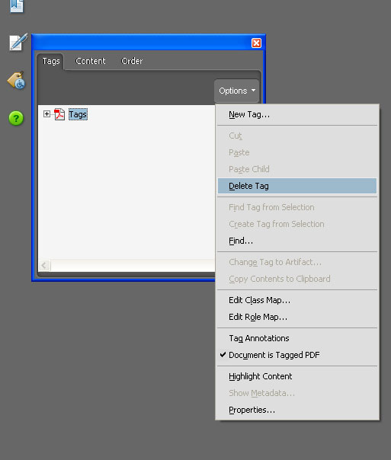Choose Cut from the Options menu

[x=297, y=136]
